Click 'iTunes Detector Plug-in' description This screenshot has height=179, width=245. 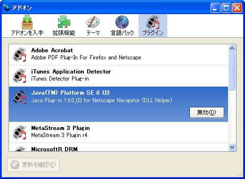click(x=60, y=79)
